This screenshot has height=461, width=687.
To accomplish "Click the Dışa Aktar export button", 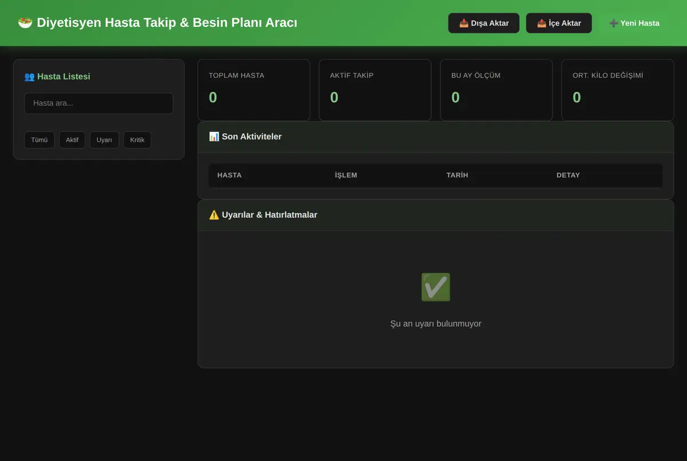I will click(x=484, y=23).
